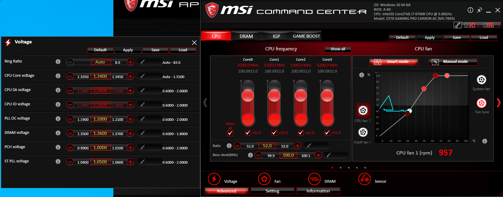Click the PCH voltage 1.0000 value

(100, 148)
